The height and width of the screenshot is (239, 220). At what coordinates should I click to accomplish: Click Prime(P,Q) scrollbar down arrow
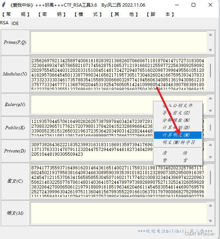[x=210, y=50]
